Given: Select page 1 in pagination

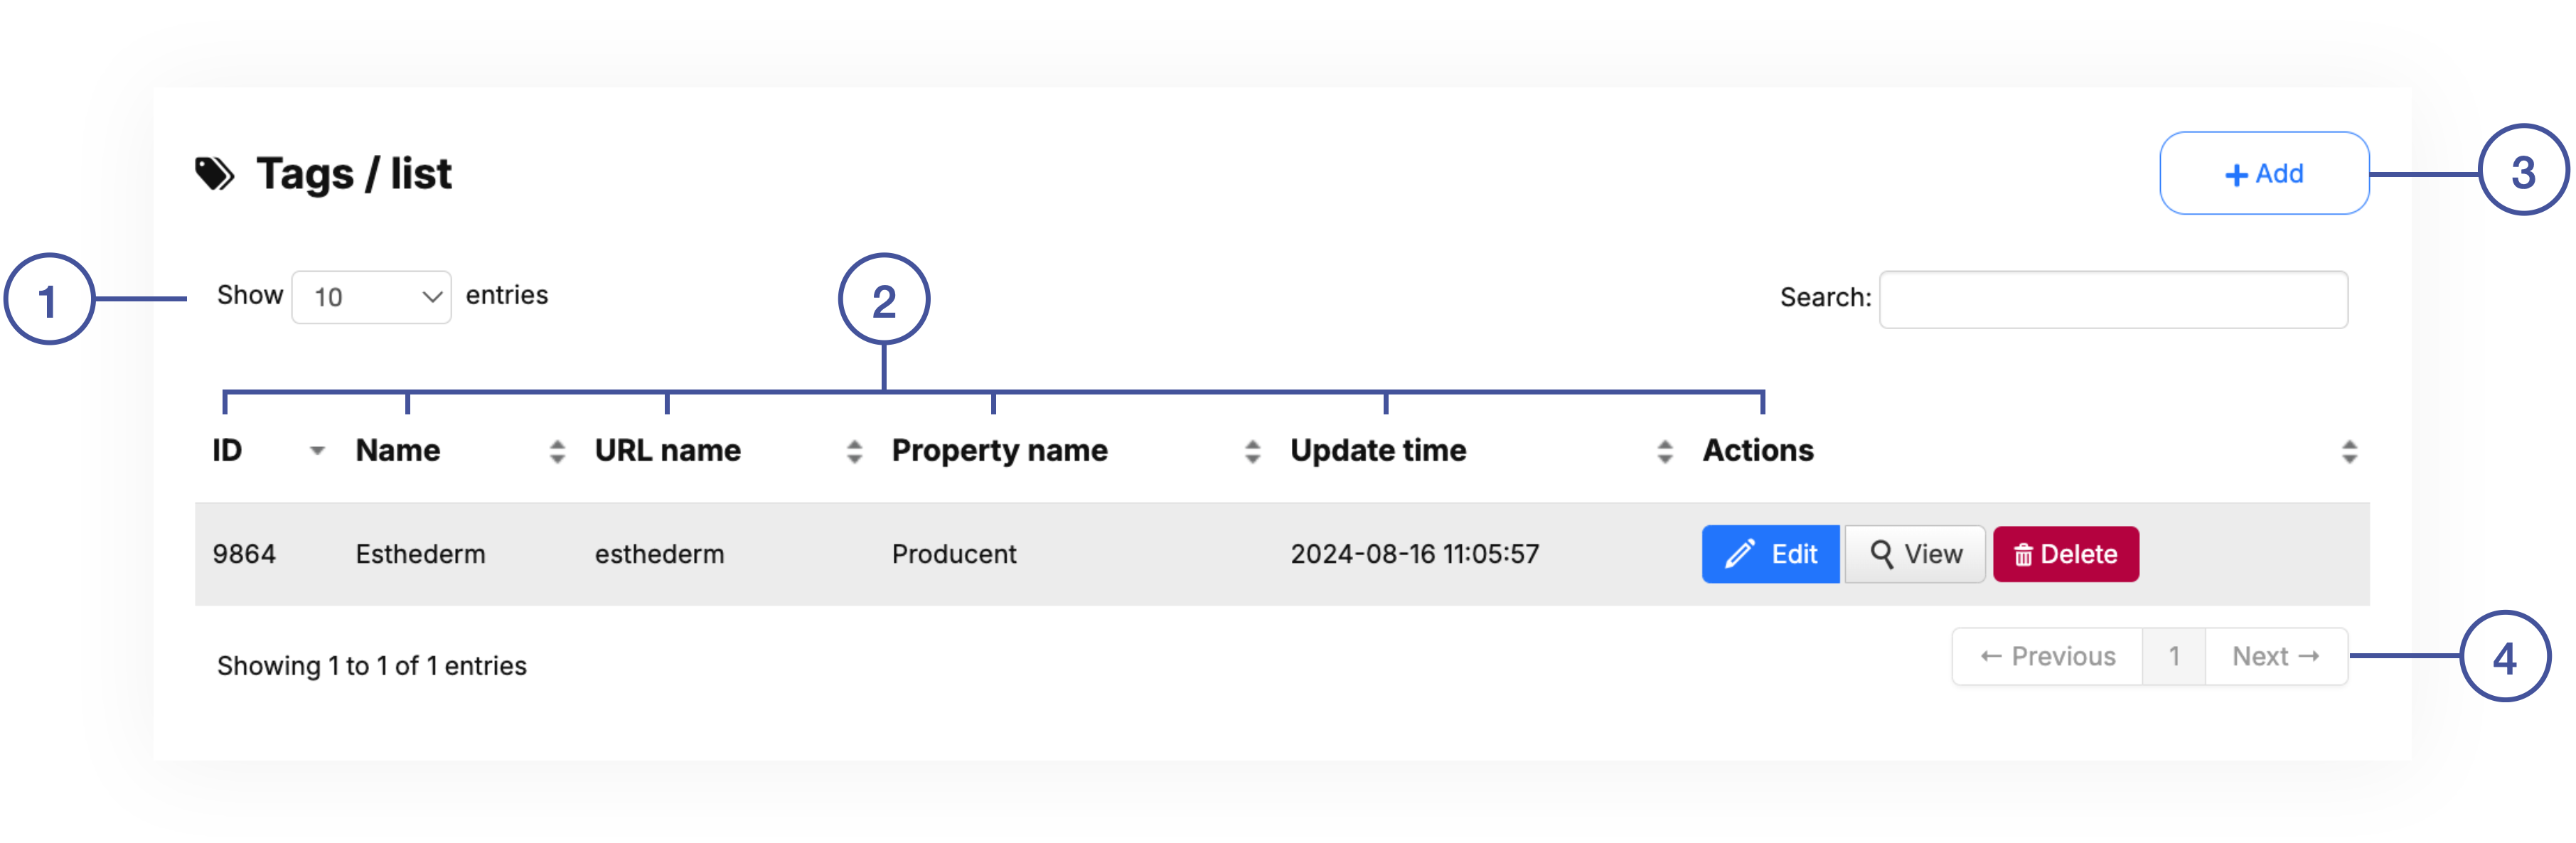Looking at the screenshot, I should (x=2173, y=657).
